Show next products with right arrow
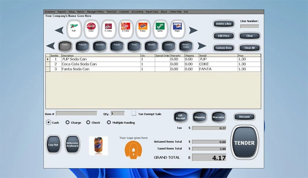 click(193, 30)
